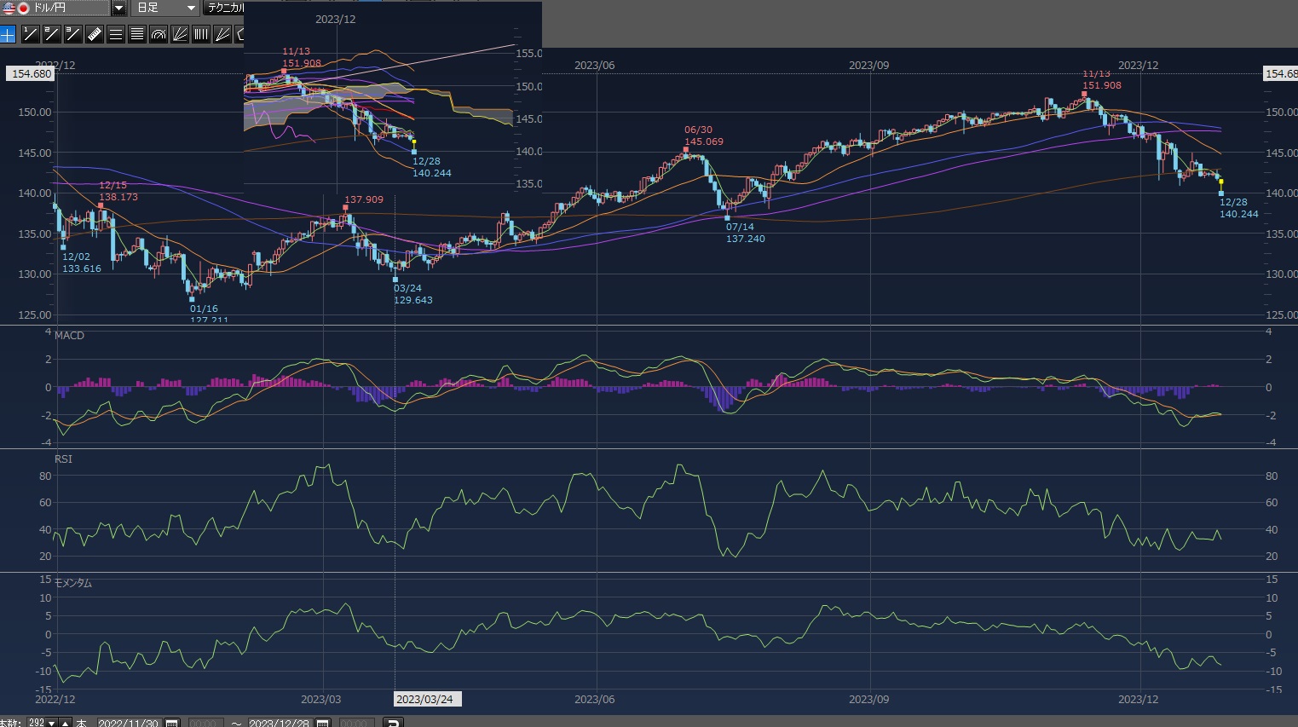Click the start date field 2022/11/30
Screen dimensions: 1298x727
point(128,723)
